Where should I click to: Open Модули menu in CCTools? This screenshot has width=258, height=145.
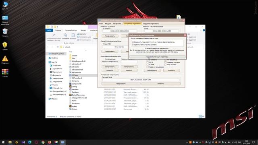(108, 24)
